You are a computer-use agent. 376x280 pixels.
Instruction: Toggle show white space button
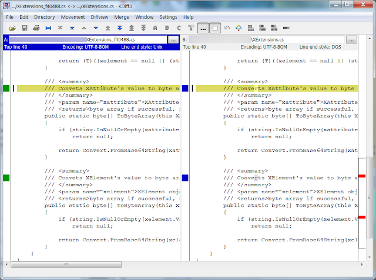(x=215, y=28)
